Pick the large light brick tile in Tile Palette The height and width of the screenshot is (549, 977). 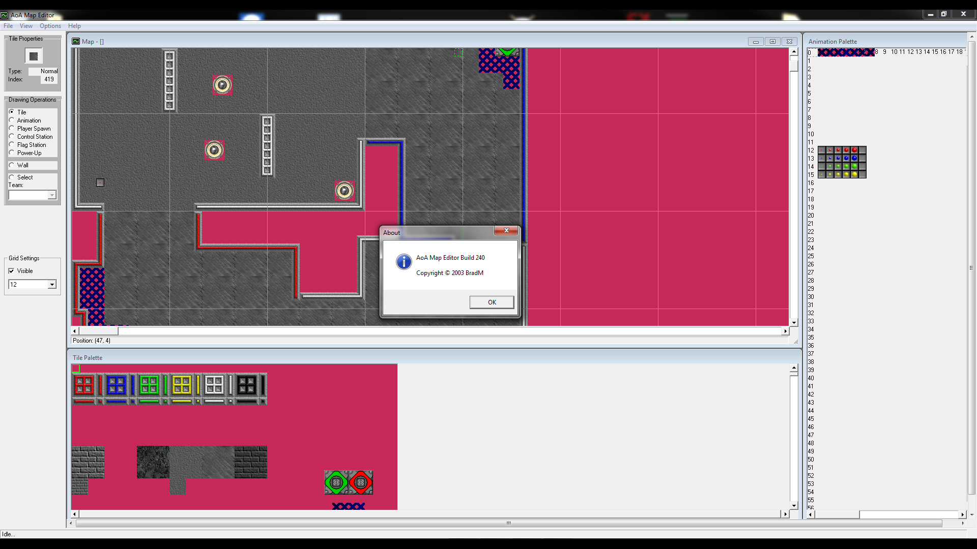pyautogui.click(x=88, y=462)
